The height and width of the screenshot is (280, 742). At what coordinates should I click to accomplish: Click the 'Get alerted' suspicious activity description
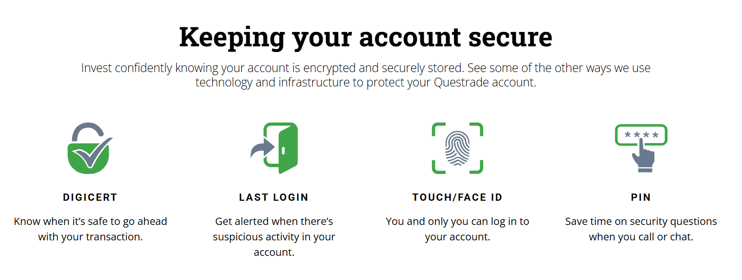274,237
